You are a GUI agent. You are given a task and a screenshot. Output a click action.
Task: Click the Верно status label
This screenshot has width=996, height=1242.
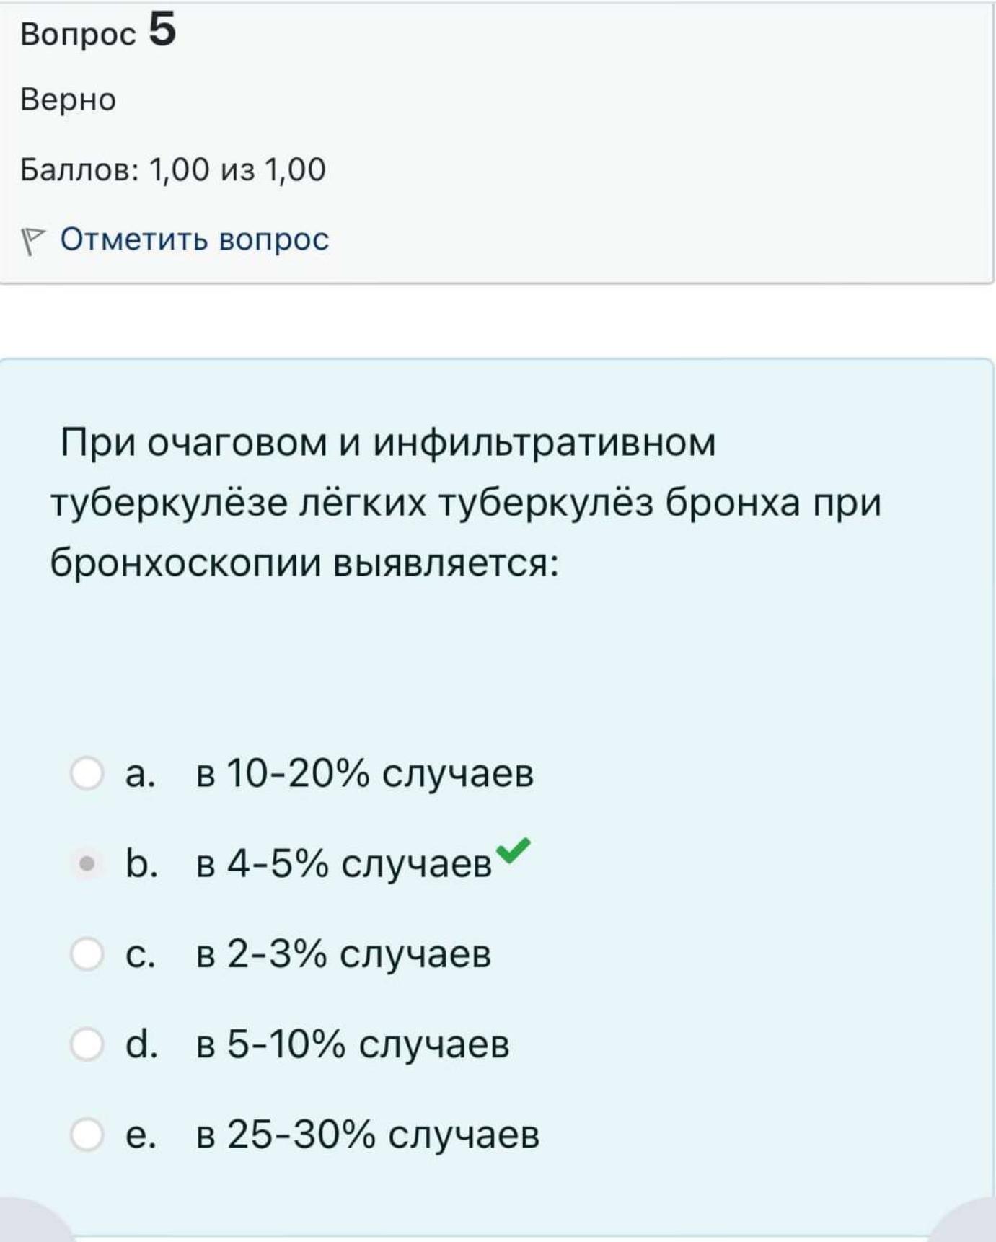(68, 100)
